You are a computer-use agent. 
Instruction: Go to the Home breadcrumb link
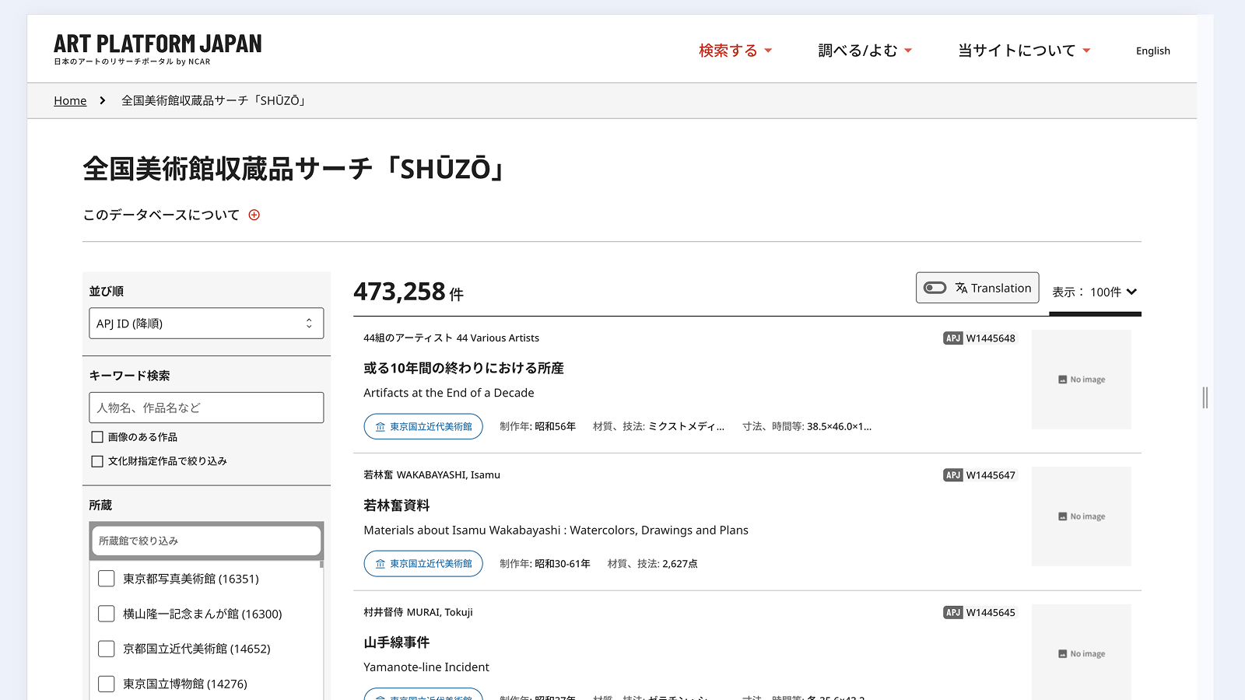click(70, 100)
